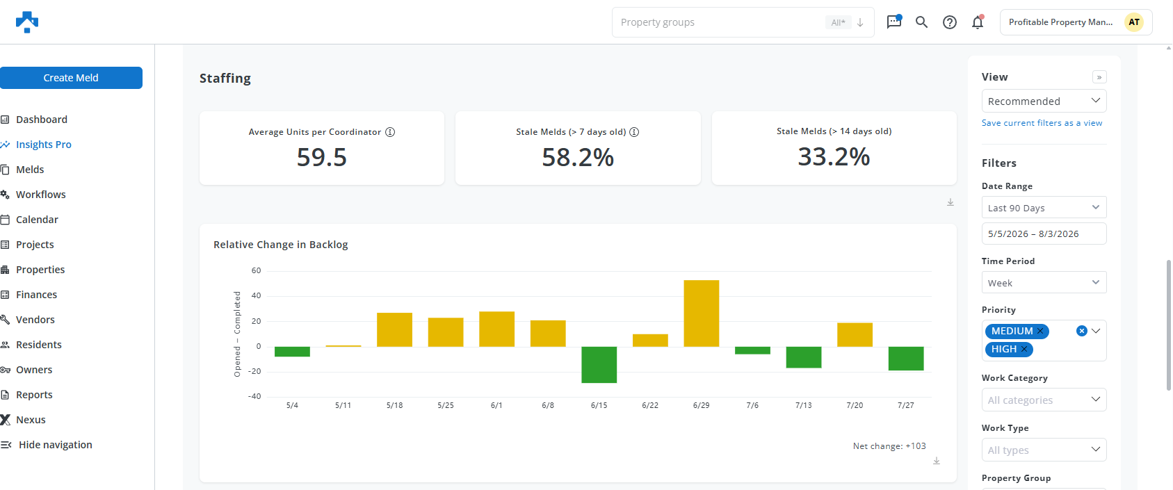Remove the MEDIUM priority tag

[1040, 331]
